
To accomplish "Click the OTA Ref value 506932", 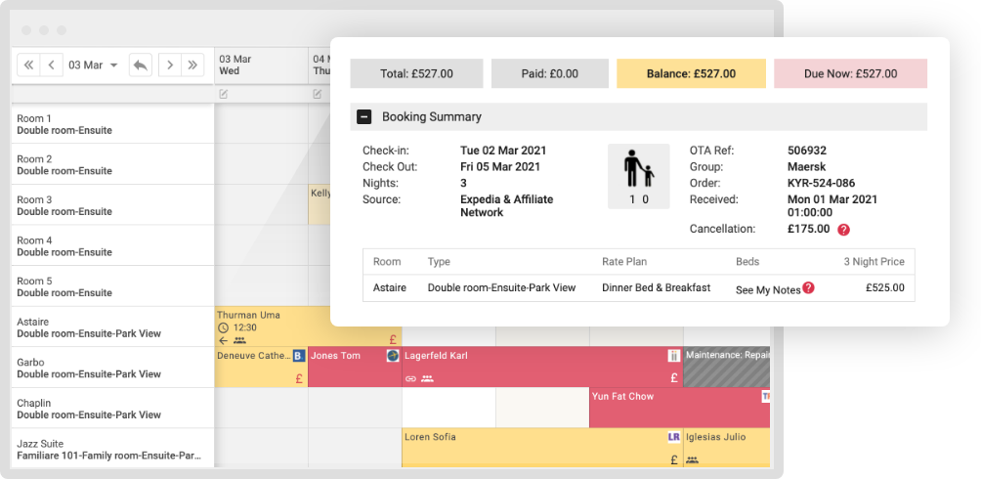I will [x=807, y=151].
